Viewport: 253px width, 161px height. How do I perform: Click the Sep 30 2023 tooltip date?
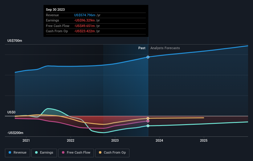[55, 10]
